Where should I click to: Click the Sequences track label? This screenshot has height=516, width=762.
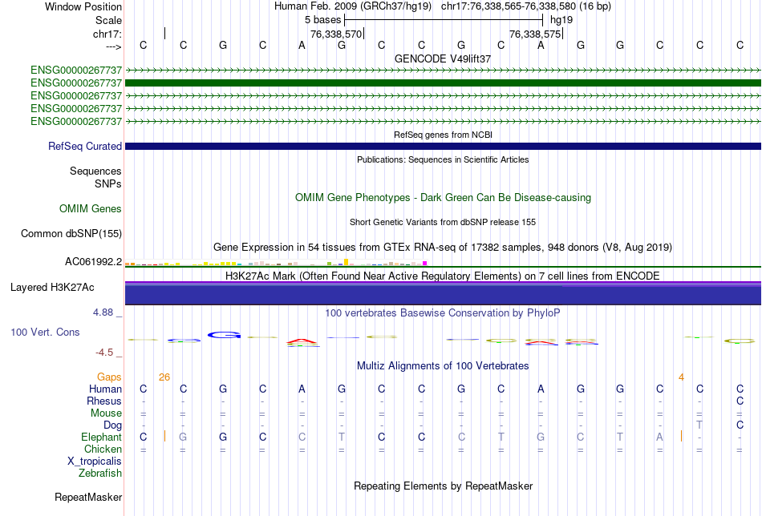95,171
